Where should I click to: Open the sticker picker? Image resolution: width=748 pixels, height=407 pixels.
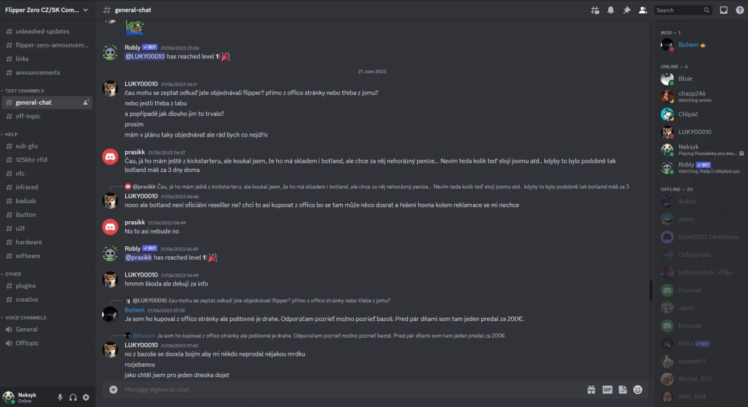(623, 390)
